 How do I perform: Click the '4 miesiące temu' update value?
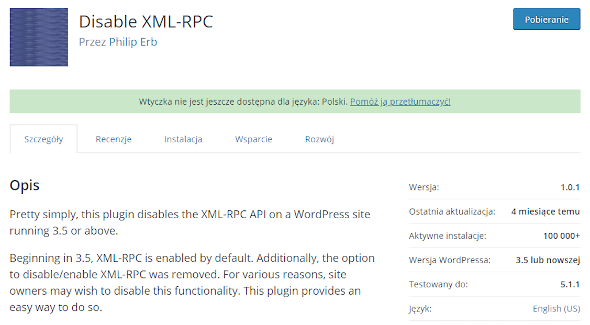point(545,211)
